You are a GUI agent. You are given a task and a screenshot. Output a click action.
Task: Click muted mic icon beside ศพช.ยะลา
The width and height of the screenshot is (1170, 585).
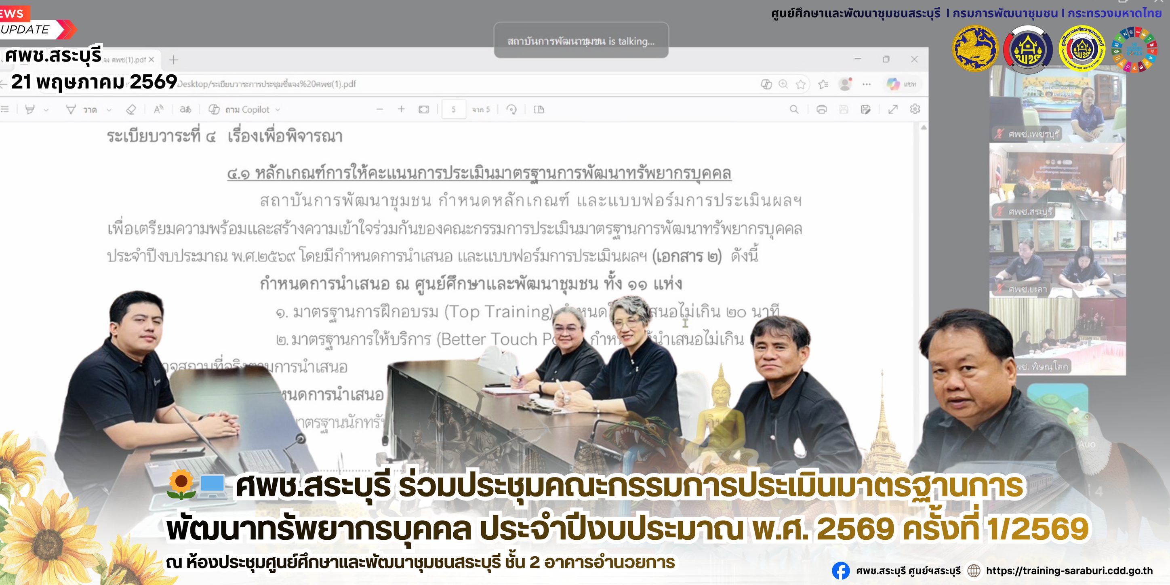999,289
